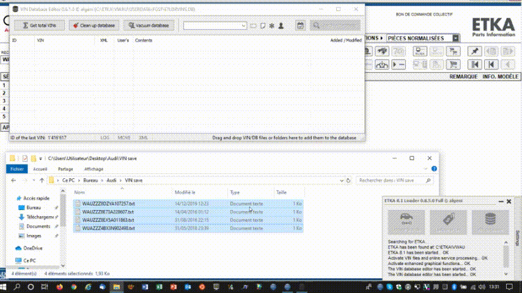The image size is (522, 293).
Task: Click the database button in ETKA Loader
Action: click(x=490, y=222)
